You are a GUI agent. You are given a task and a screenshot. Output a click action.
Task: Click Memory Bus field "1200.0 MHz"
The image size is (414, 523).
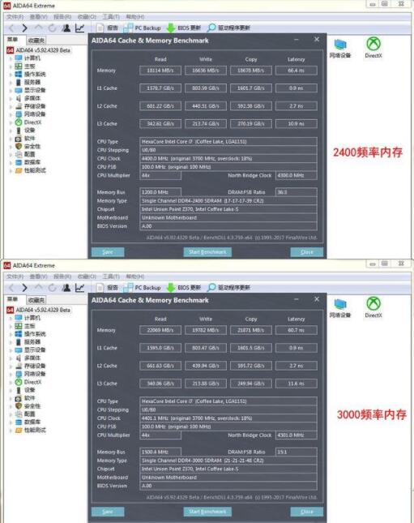[x=160, y=192]
